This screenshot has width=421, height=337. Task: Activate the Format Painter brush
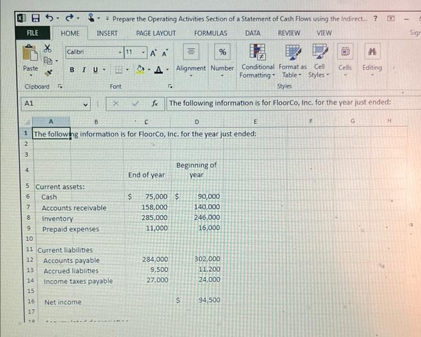point(48,73)
